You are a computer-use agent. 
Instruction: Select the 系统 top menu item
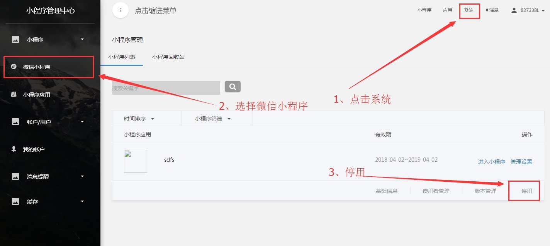click(x=469, y=10)
